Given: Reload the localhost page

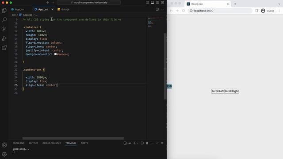Looking at the screenshot, I should [x=184, y=11].
